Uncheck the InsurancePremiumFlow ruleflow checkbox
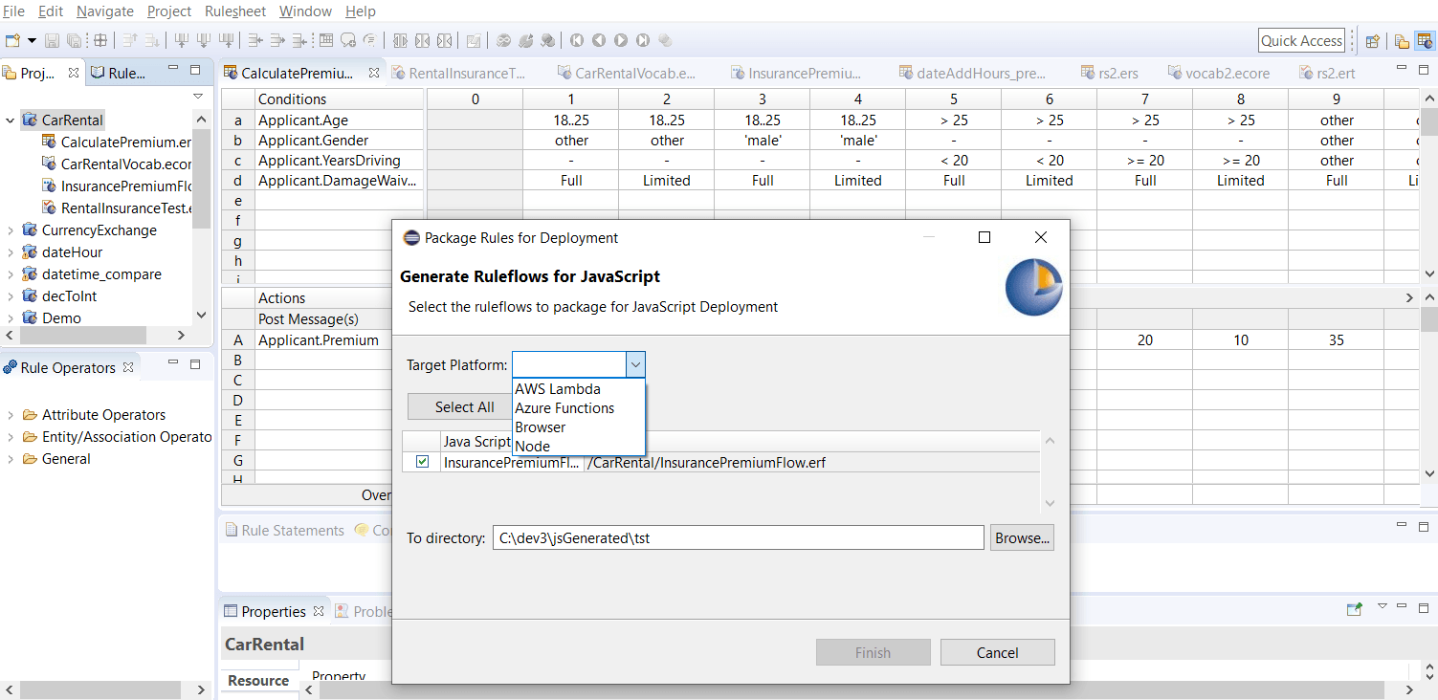This screenshot has height=700, width=1438. click(422, 462)
